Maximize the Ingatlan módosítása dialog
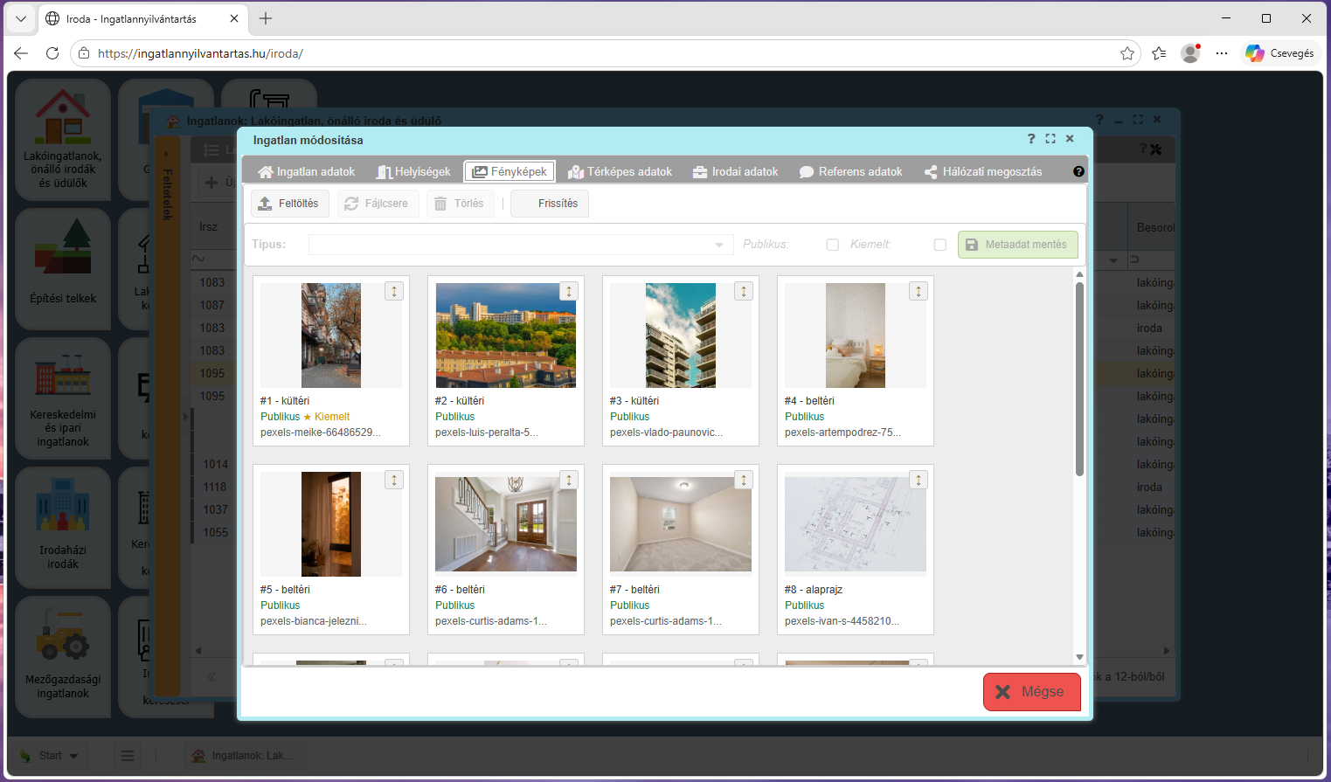Viewport: 1331px width, 782px height. (x=1050, y=139)
